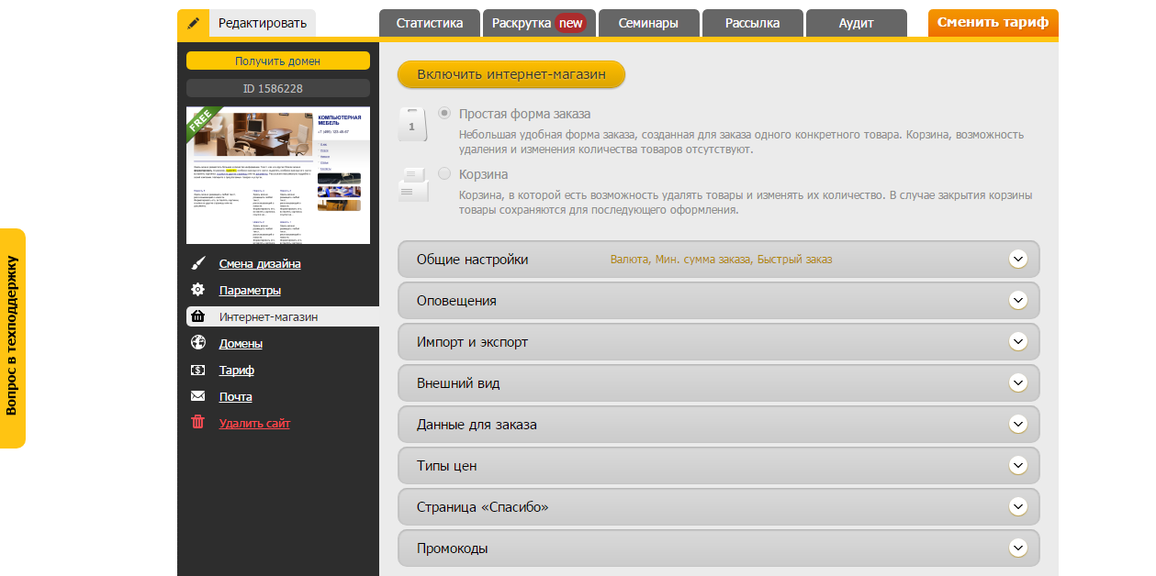Open Домены link
Image resolution: width=1156 pixels, height=576 pixels.
[241, 343]
